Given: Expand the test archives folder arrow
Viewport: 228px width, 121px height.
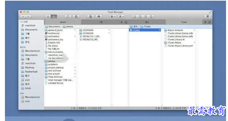Looking at the screenshot, I should [x=75, y=71].
